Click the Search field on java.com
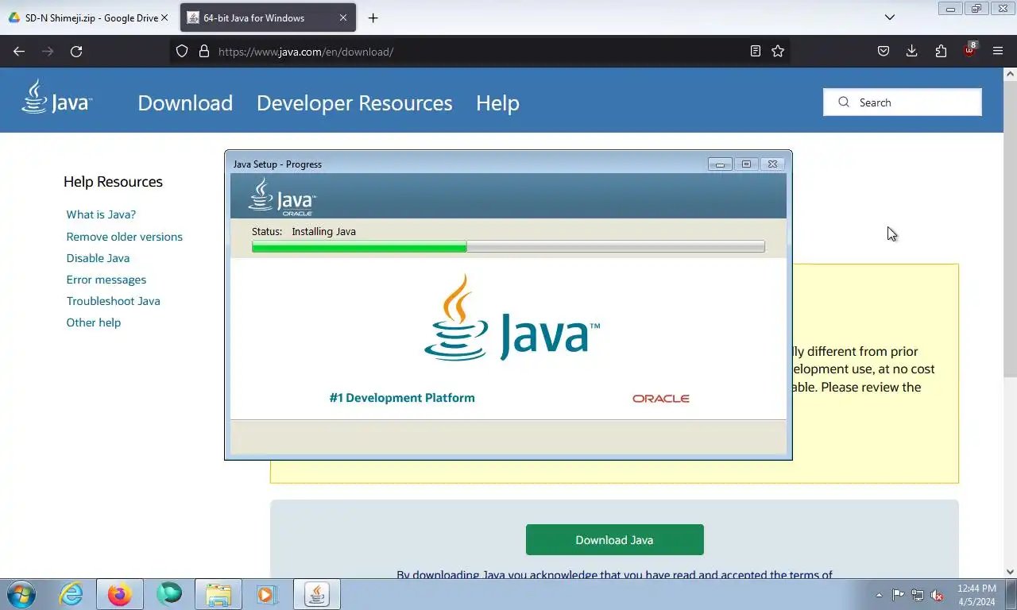This screenshot has height=610, width=1017. point(903,102)
